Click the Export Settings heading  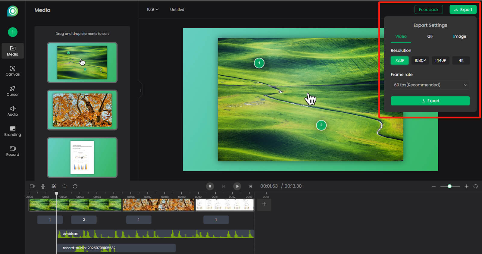click(430, 25)
